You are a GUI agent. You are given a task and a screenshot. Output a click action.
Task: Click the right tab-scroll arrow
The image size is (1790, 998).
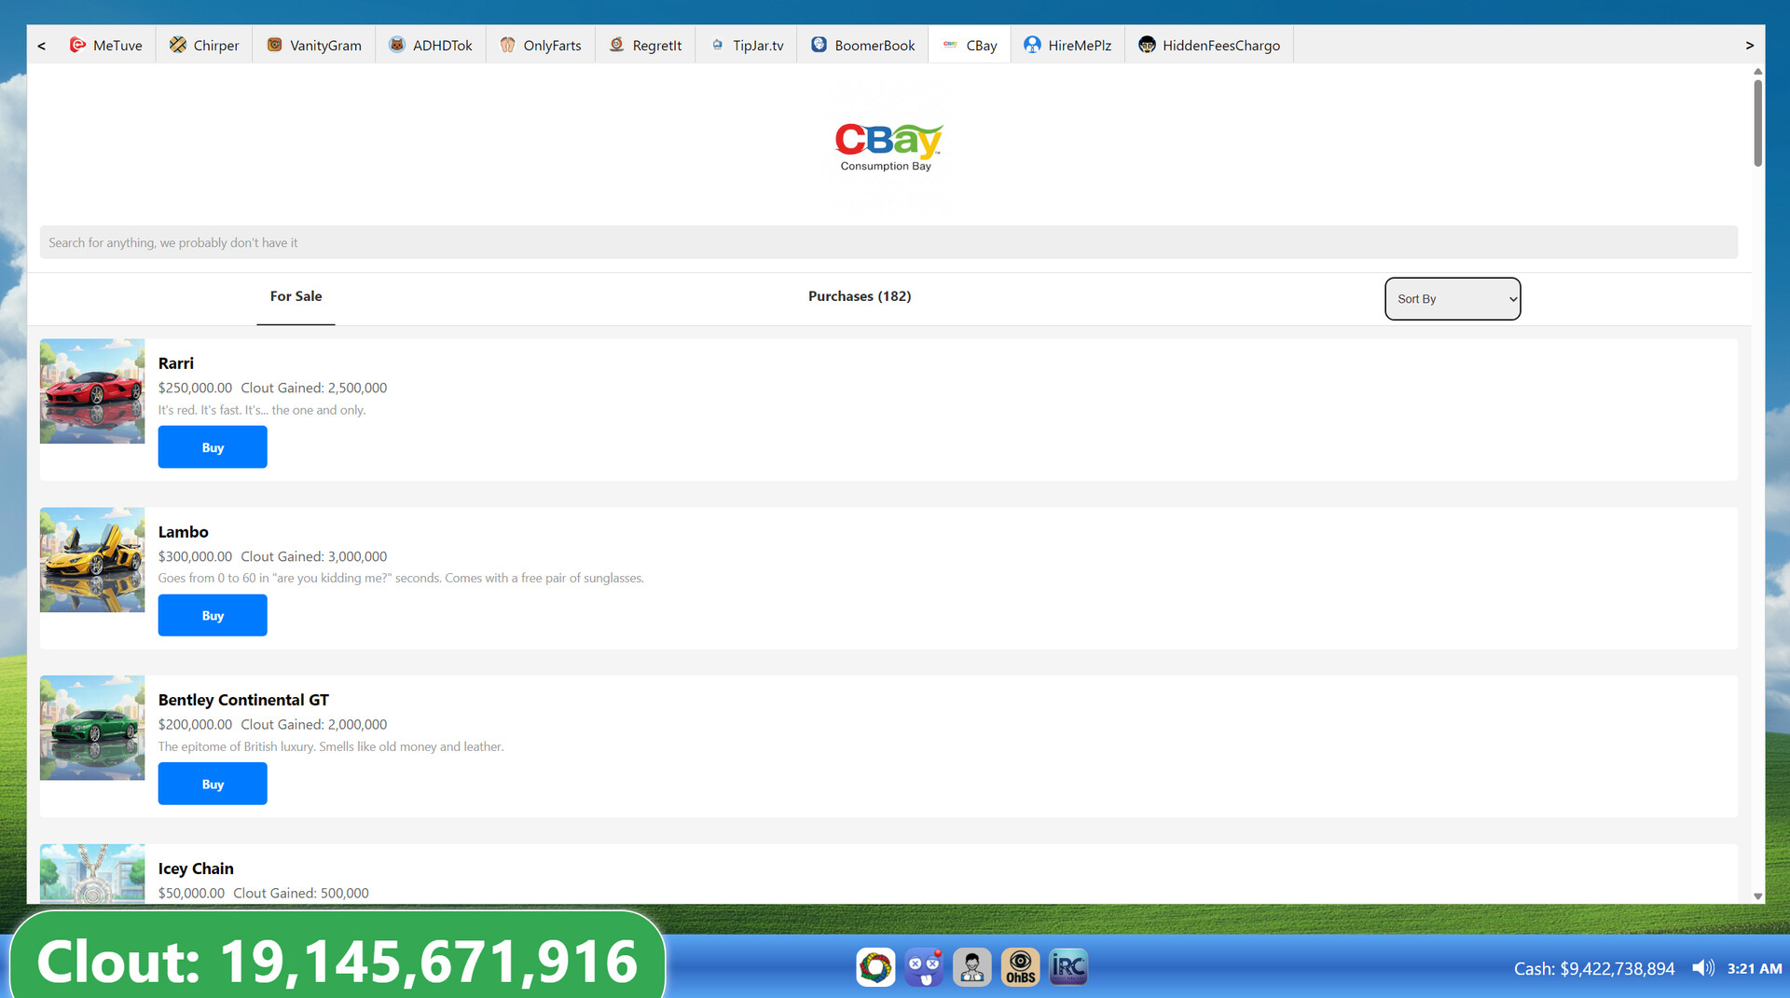click(x=1750, y=44)
